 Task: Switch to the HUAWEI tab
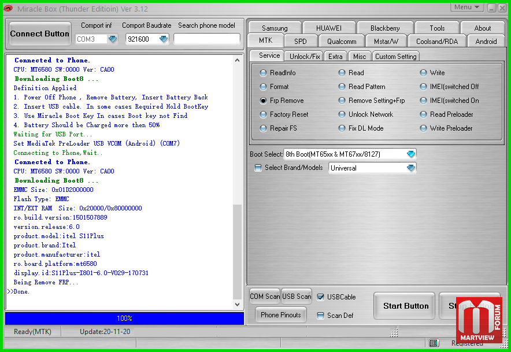[x=329, y=28]
